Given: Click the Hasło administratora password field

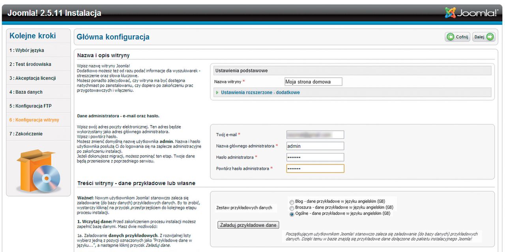Looking at the screenshot, I should coord(315,157).
